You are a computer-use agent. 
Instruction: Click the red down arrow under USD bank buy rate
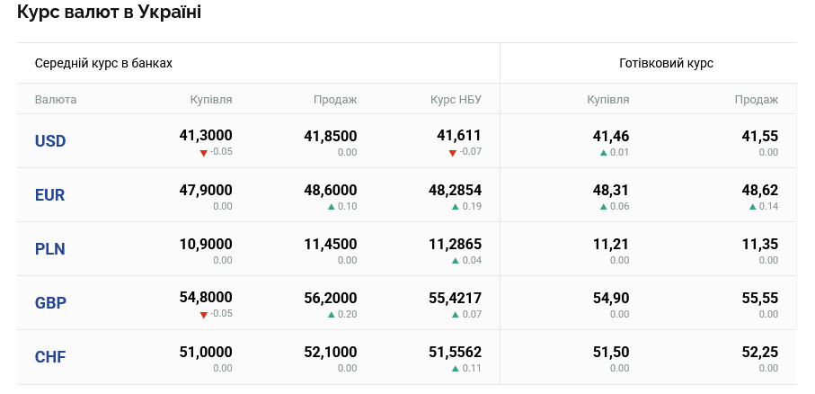tap(203, 153)
